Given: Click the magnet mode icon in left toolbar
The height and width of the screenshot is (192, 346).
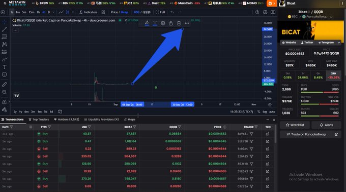Looking at the screenshot, I should click(4, 102).
